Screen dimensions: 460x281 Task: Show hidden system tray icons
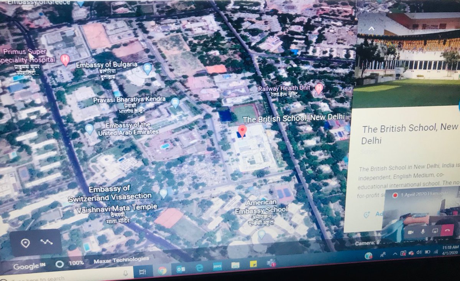[395, 254]
